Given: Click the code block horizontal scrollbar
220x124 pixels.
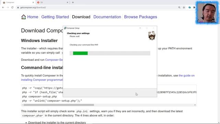Looking at the screenshot, I should point(59,105).
